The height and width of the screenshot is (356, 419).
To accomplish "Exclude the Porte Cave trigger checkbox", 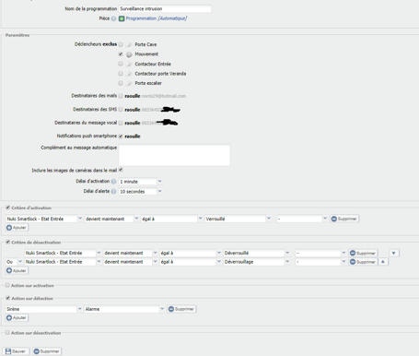I will click(x=121, y=44).
